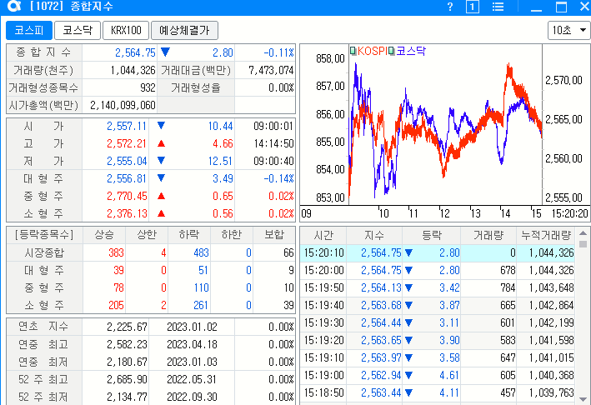This screenshot has width=591, height=405.
Task: Switch to the 코스닥 tab
Action: [x=78, y=30]
